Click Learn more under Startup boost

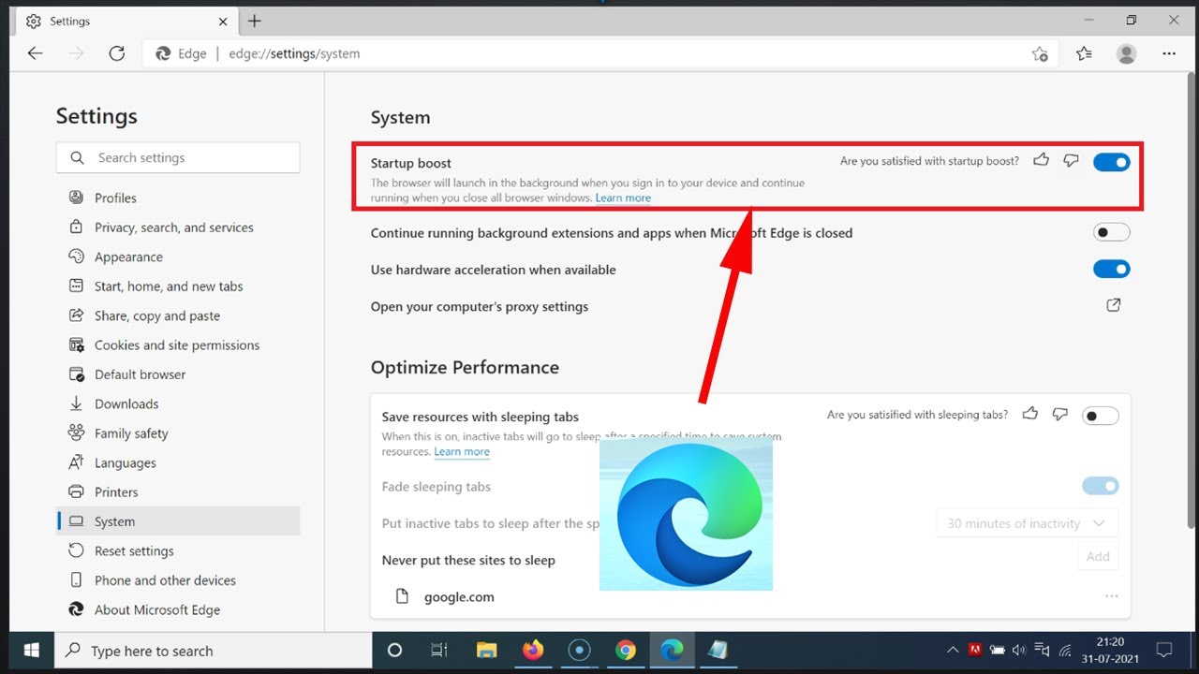coord(623,198)
